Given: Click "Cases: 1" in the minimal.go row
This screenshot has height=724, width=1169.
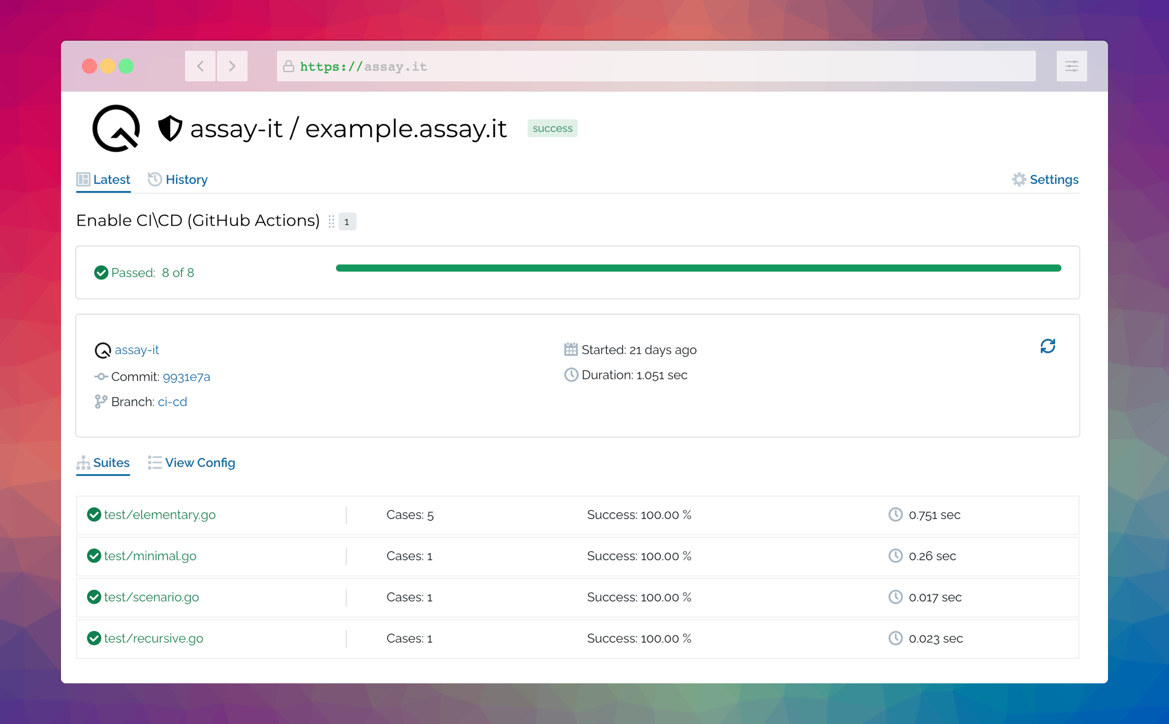Looking at the screenshot, I should (x=410, y=556).
